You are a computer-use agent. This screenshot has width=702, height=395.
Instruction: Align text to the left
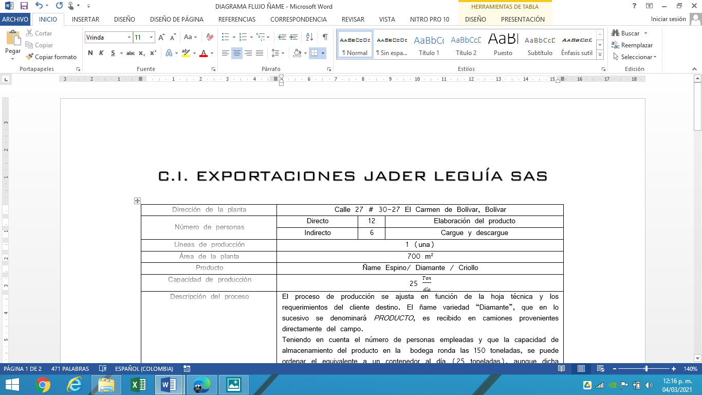tap(226, 53)
